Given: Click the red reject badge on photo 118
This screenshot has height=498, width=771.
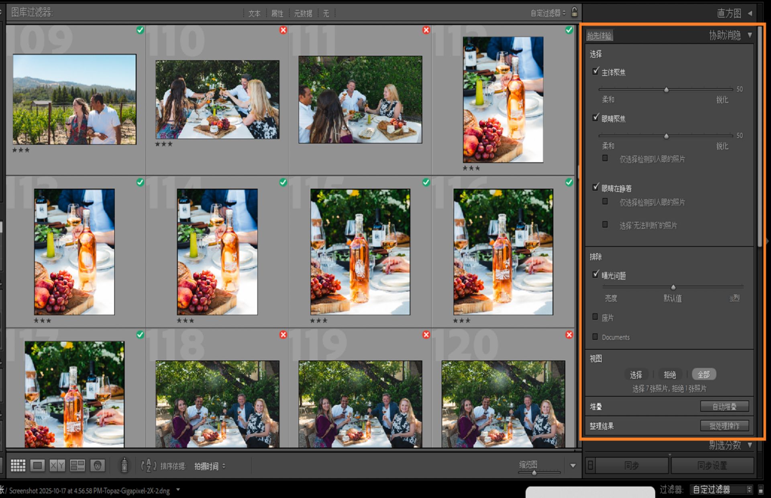Looking at the screenshot, I should [283, 335].
